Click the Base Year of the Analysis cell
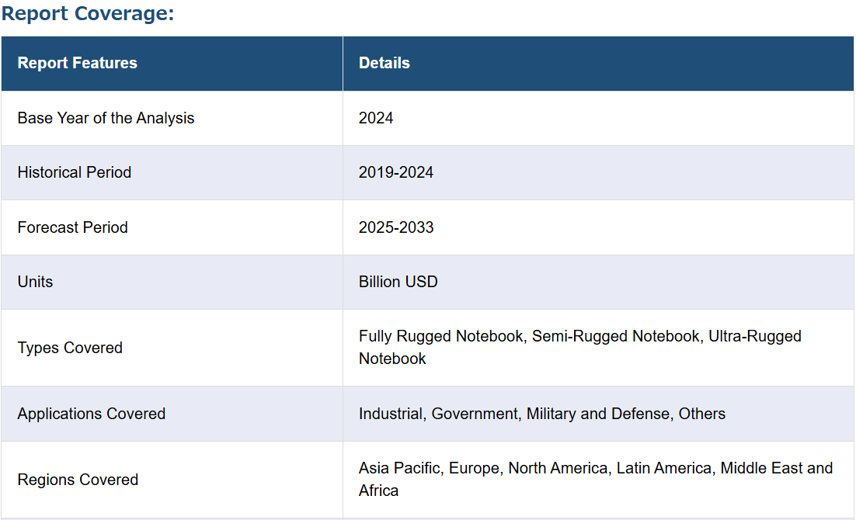Image resolution: width=856 pixels, height=520 pixels. coord(106,118)
